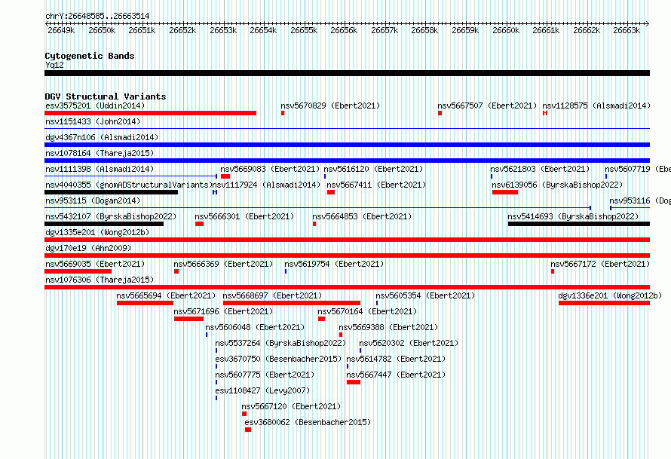Open the nsv5670829 (Ebert2021) variant label
Screen dimensions: 671x459
(x=330, y=106)
